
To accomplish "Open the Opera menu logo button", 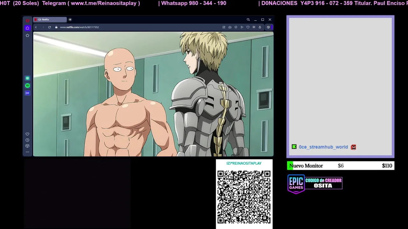I will coord(27,20).
